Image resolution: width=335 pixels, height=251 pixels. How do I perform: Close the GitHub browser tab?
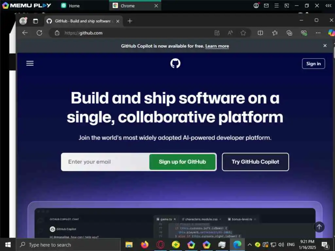pyautogui.click(x=117, y=21)
